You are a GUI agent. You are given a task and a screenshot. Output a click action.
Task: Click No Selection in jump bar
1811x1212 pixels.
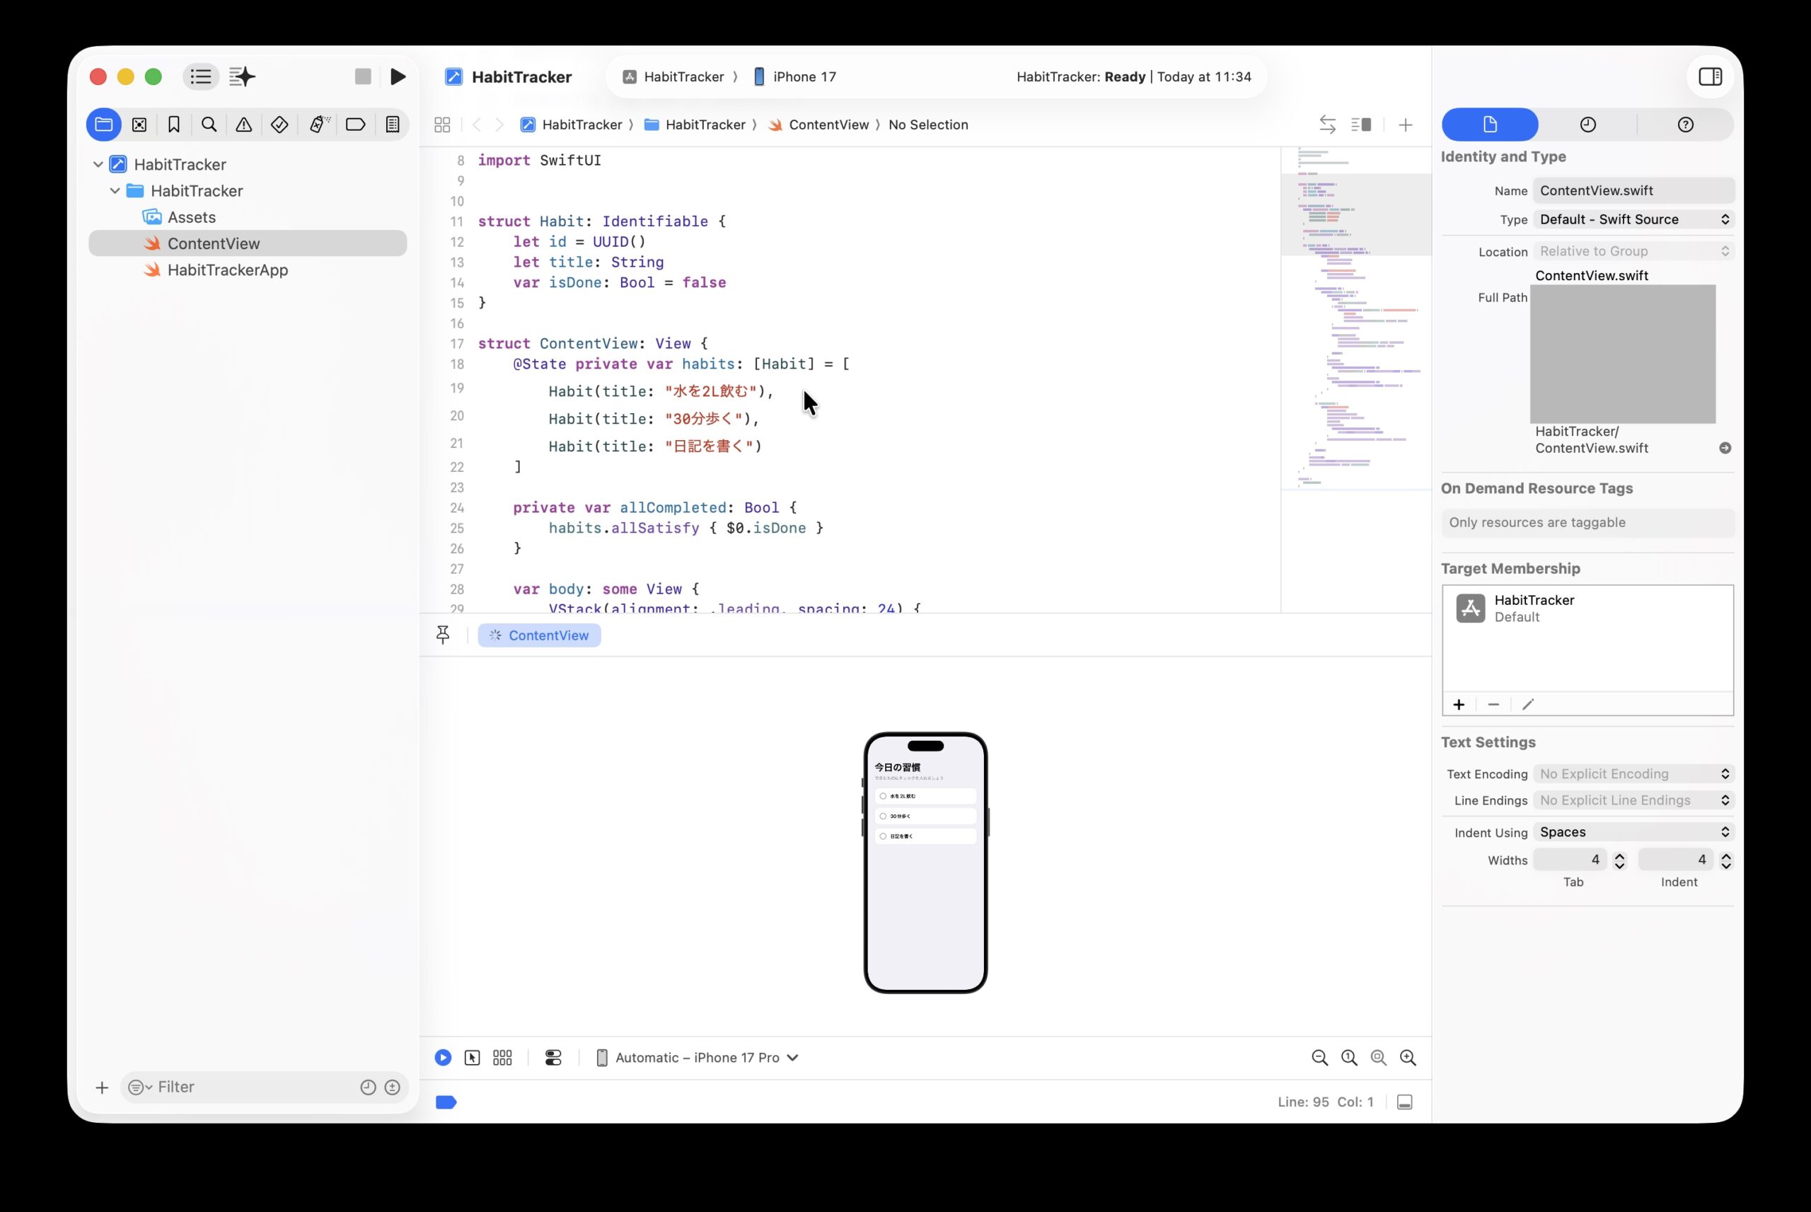click(x=928, y=125)
